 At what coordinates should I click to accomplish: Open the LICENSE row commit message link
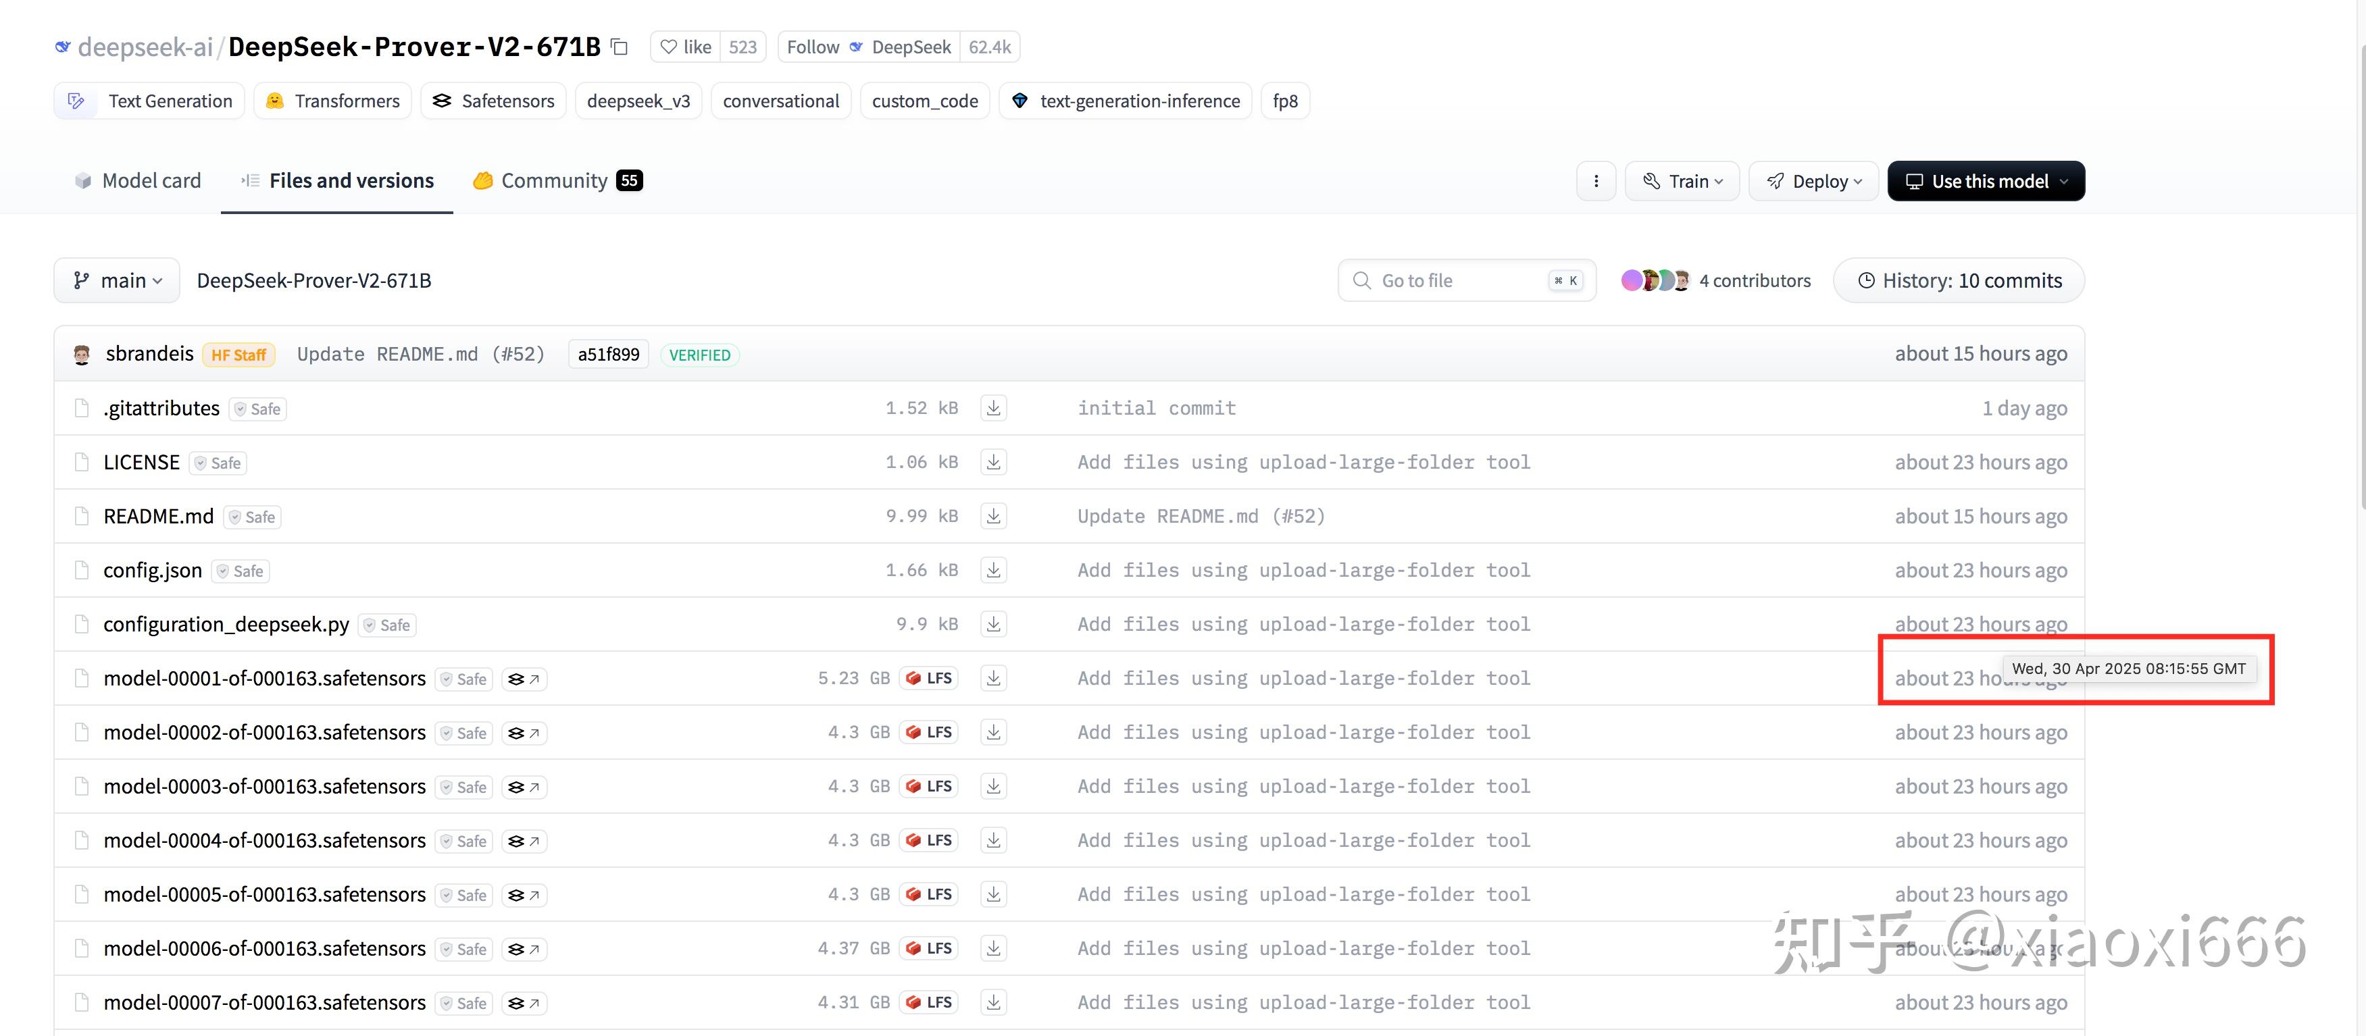[1303, 463]
